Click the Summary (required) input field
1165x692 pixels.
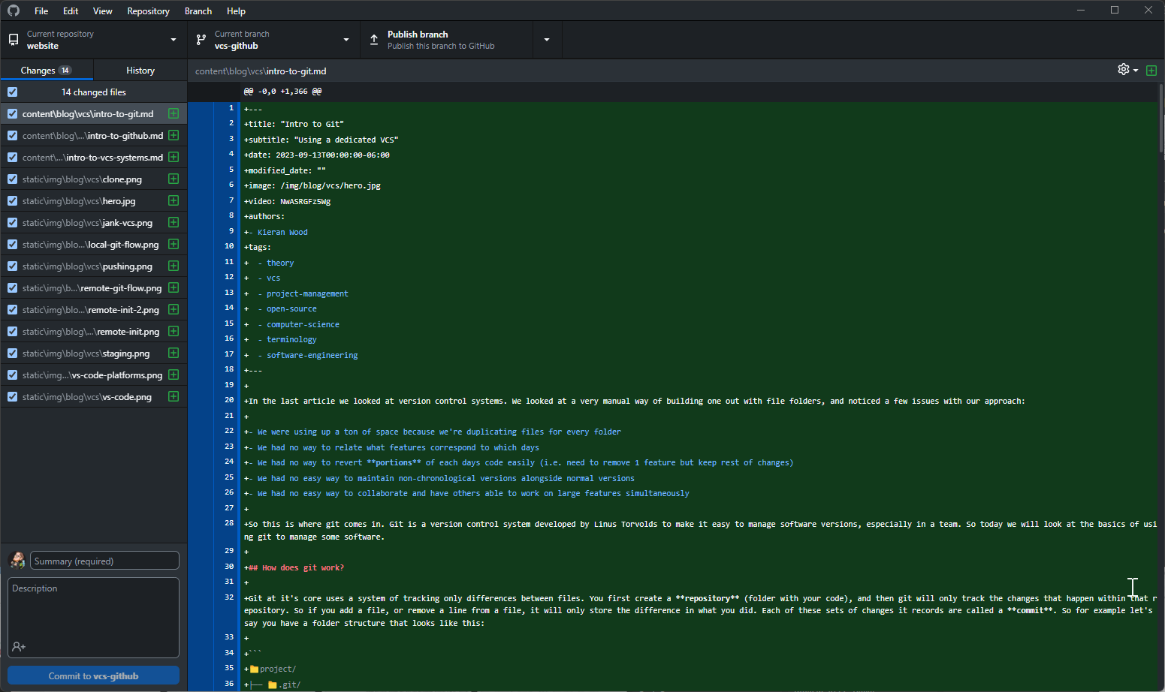tap(104, 561)
